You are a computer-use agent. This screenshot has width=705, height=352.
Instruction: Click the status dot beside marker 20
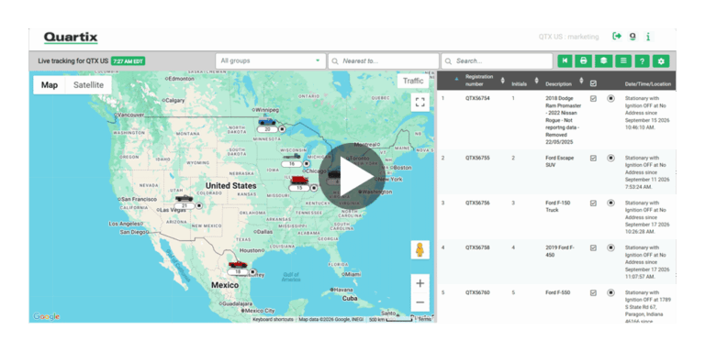(x=282, y=129)
